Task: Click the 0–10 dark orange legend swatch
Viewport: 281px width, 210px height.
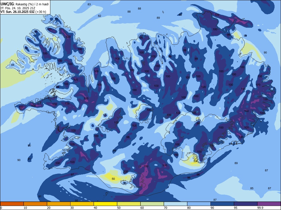Action: [x=12, y=204]
